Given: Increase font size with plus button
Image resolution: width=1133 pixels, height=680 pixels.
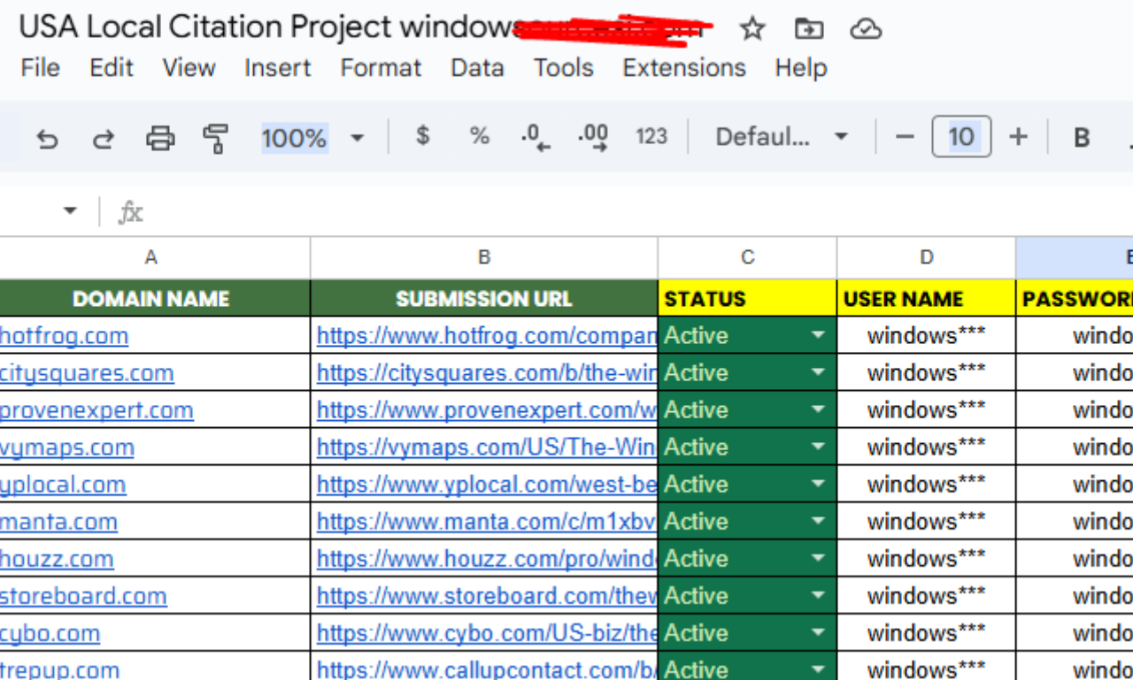Looking at the screenshot, I should [1018, 137].
